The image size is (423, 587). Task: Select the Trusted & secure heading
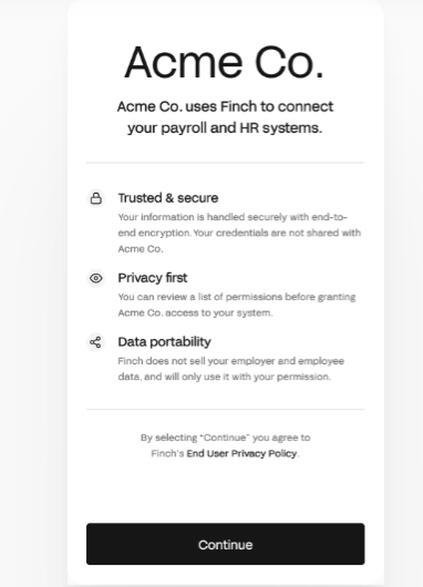168,198
